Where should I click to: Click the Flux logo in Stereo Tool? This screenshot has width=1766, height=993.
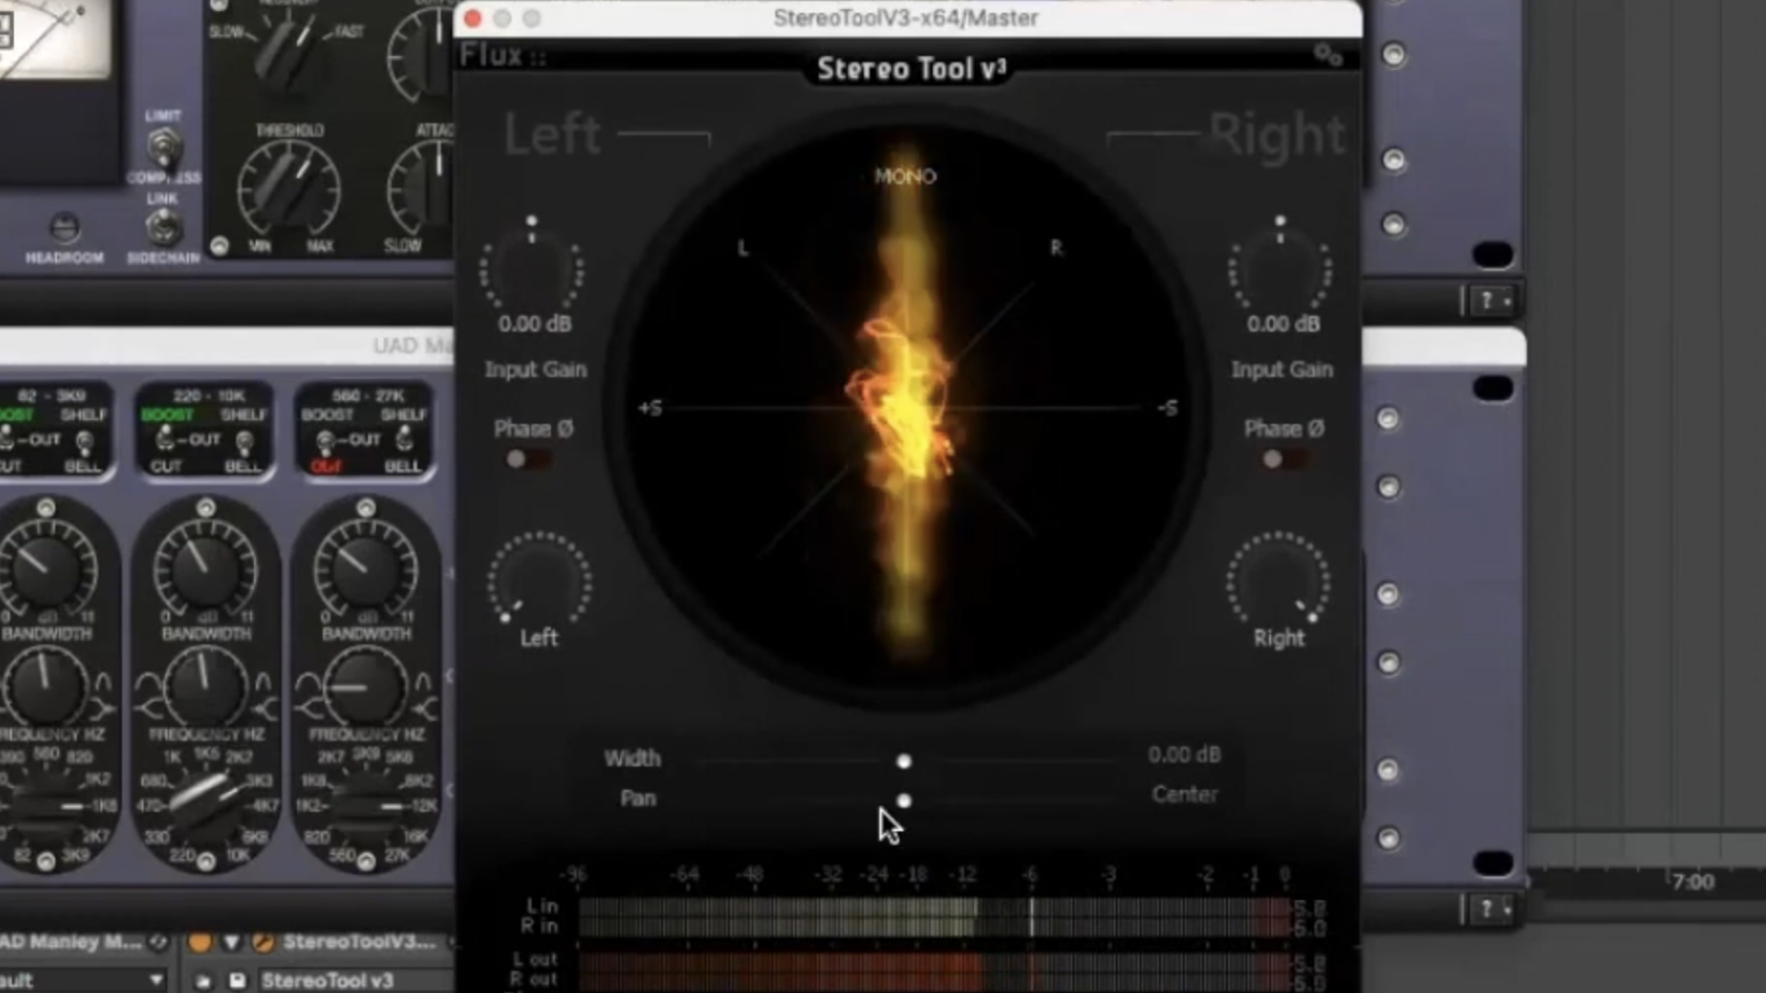[503, 56]
